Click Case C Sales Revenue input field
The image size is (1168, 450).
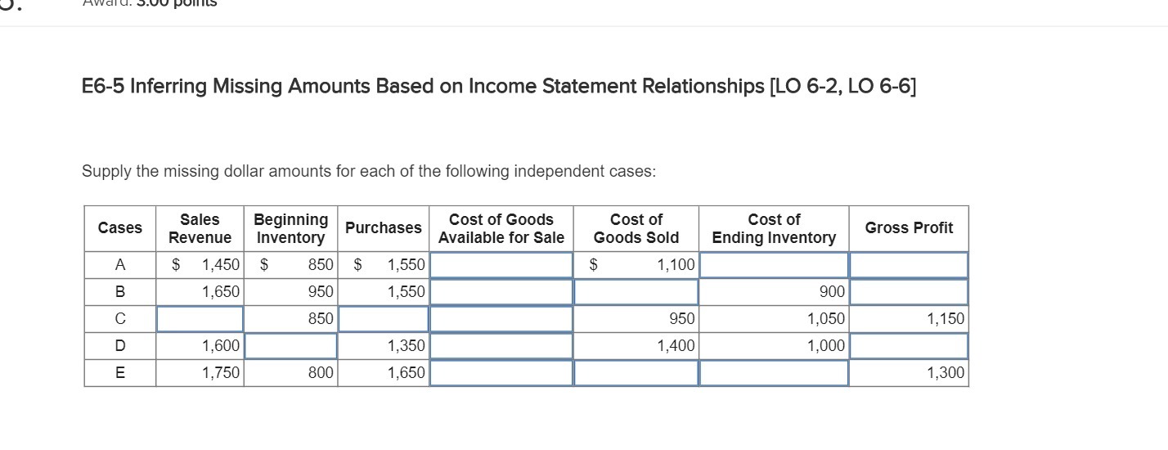point(200,318)
